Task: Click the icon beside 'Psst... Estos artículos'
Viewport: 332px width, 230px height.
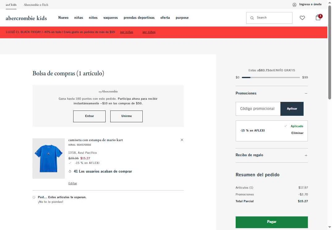Action: (34, 197)
